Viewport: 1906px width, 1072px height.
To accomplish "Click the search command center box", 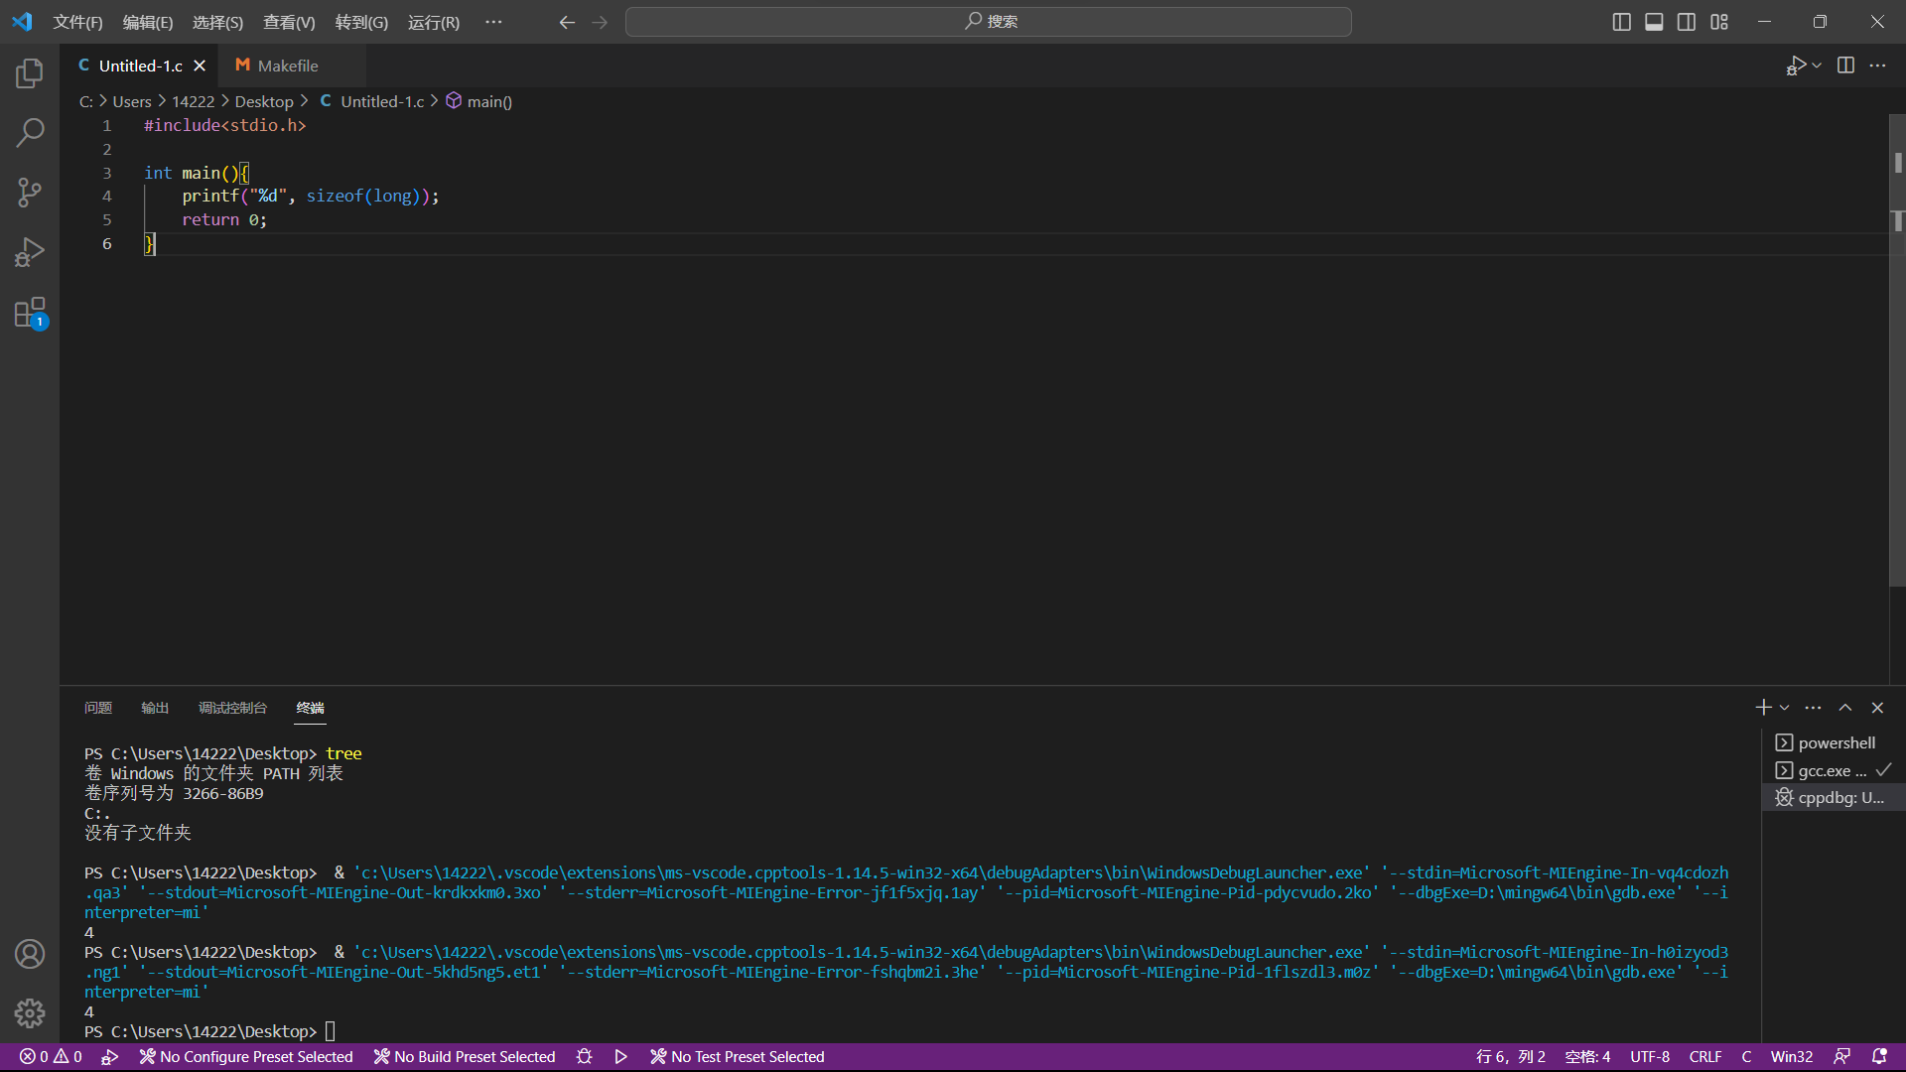I will click(x=989, y=22).
